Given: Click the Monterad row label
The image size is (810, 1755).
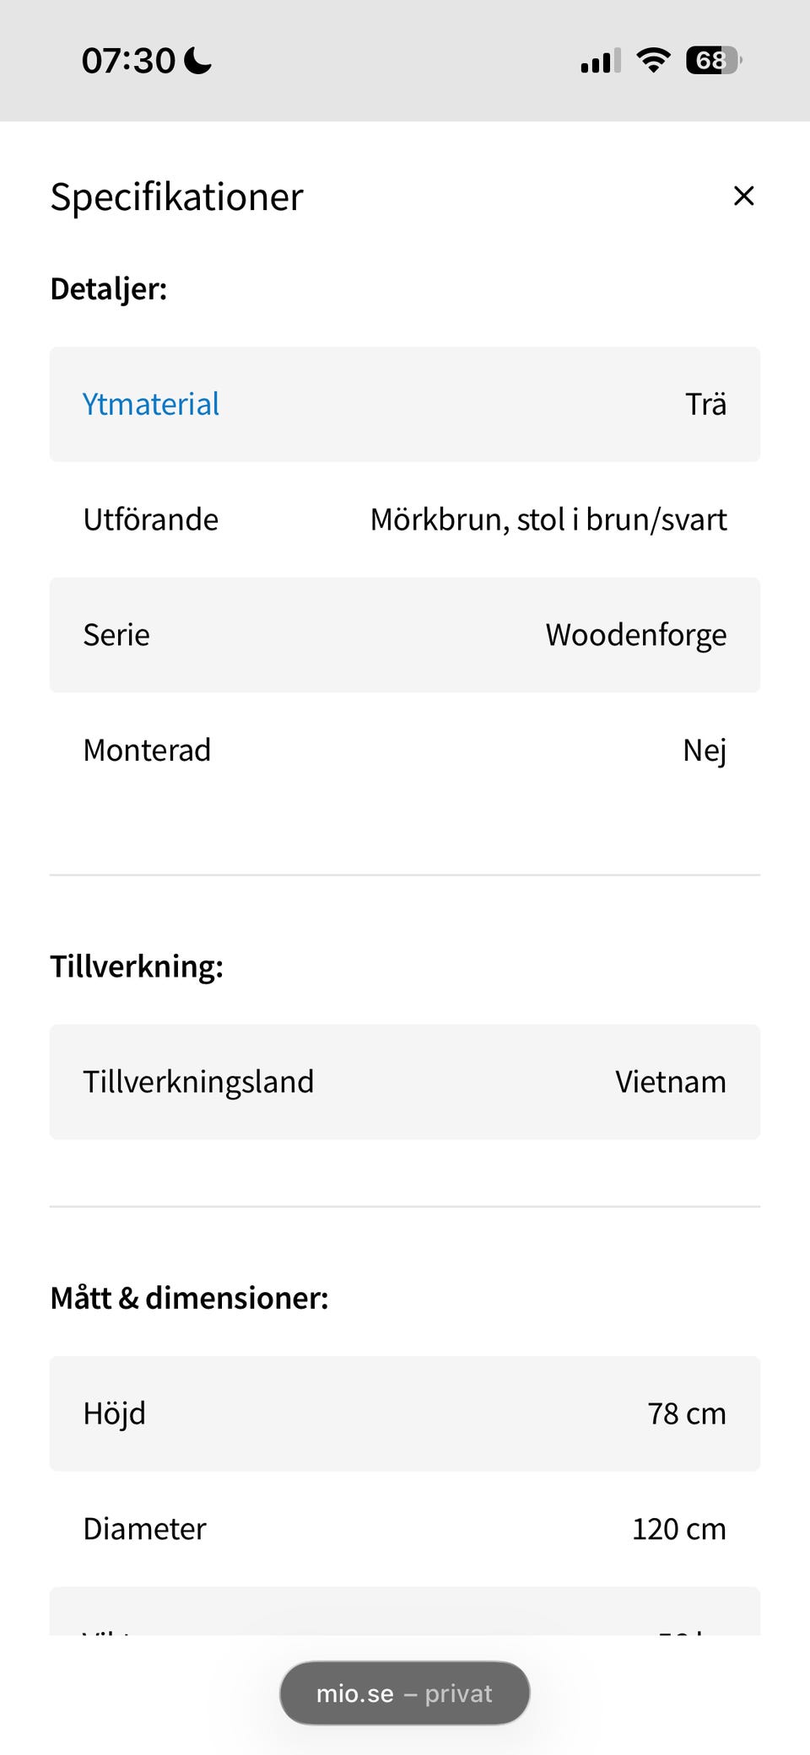Looking at the screenshot, I should [x=147, y=750].
